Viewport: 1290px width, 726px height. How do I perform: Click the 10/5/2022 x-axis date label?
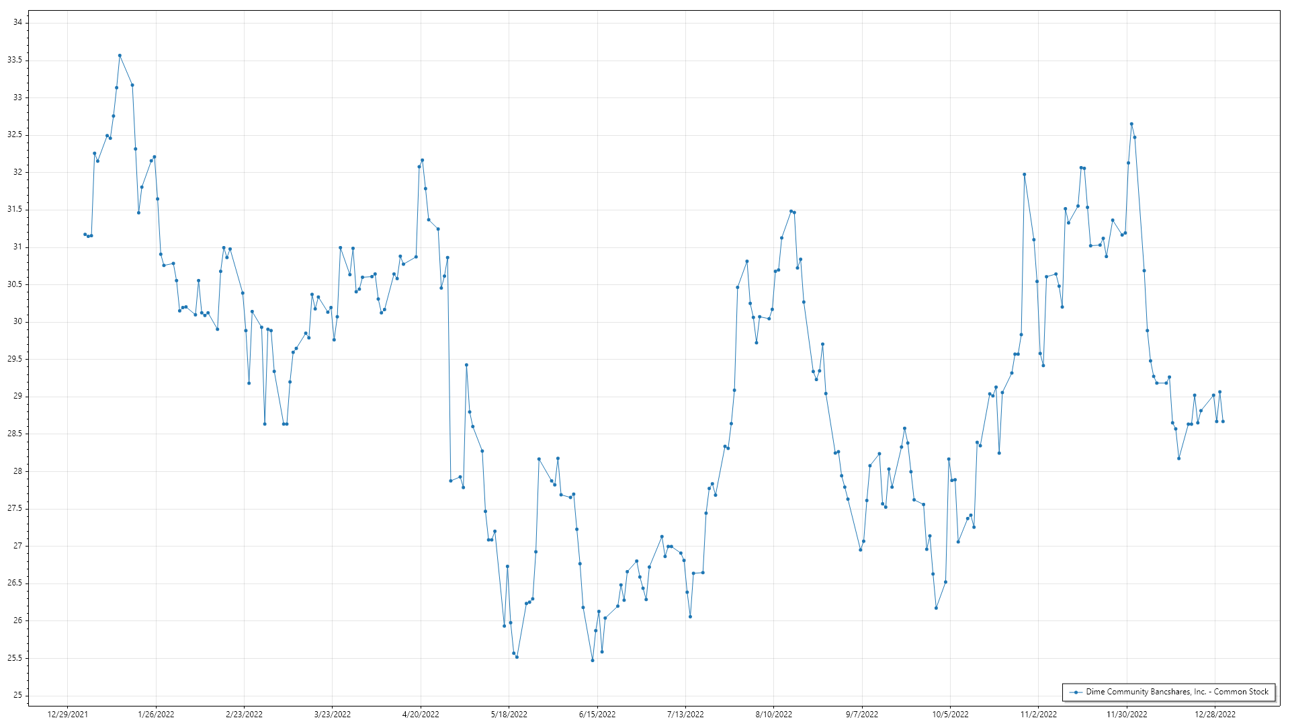pyautogui.click(x=950, y=715)
